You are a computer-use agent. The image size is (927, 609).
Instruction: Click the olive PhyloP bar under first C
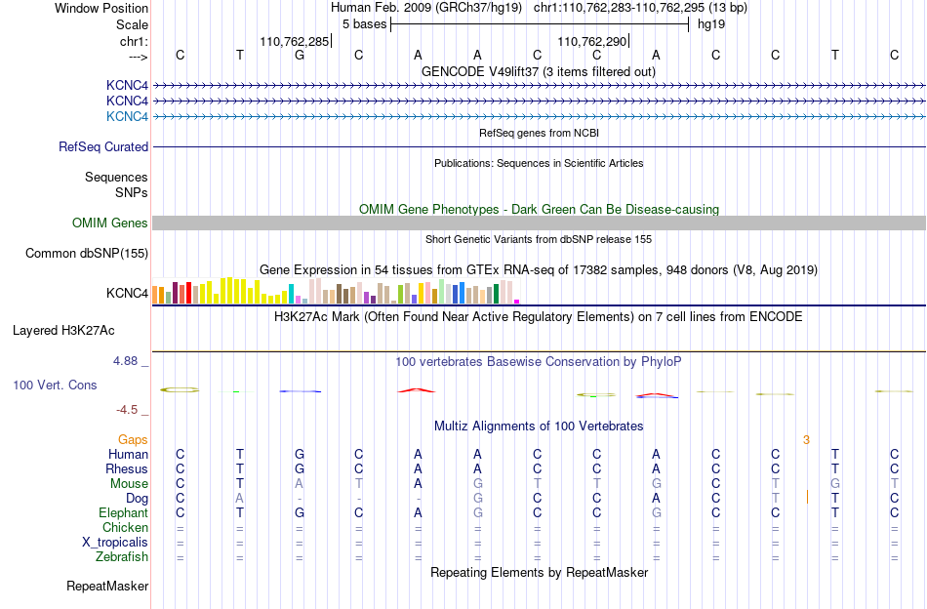180,389
